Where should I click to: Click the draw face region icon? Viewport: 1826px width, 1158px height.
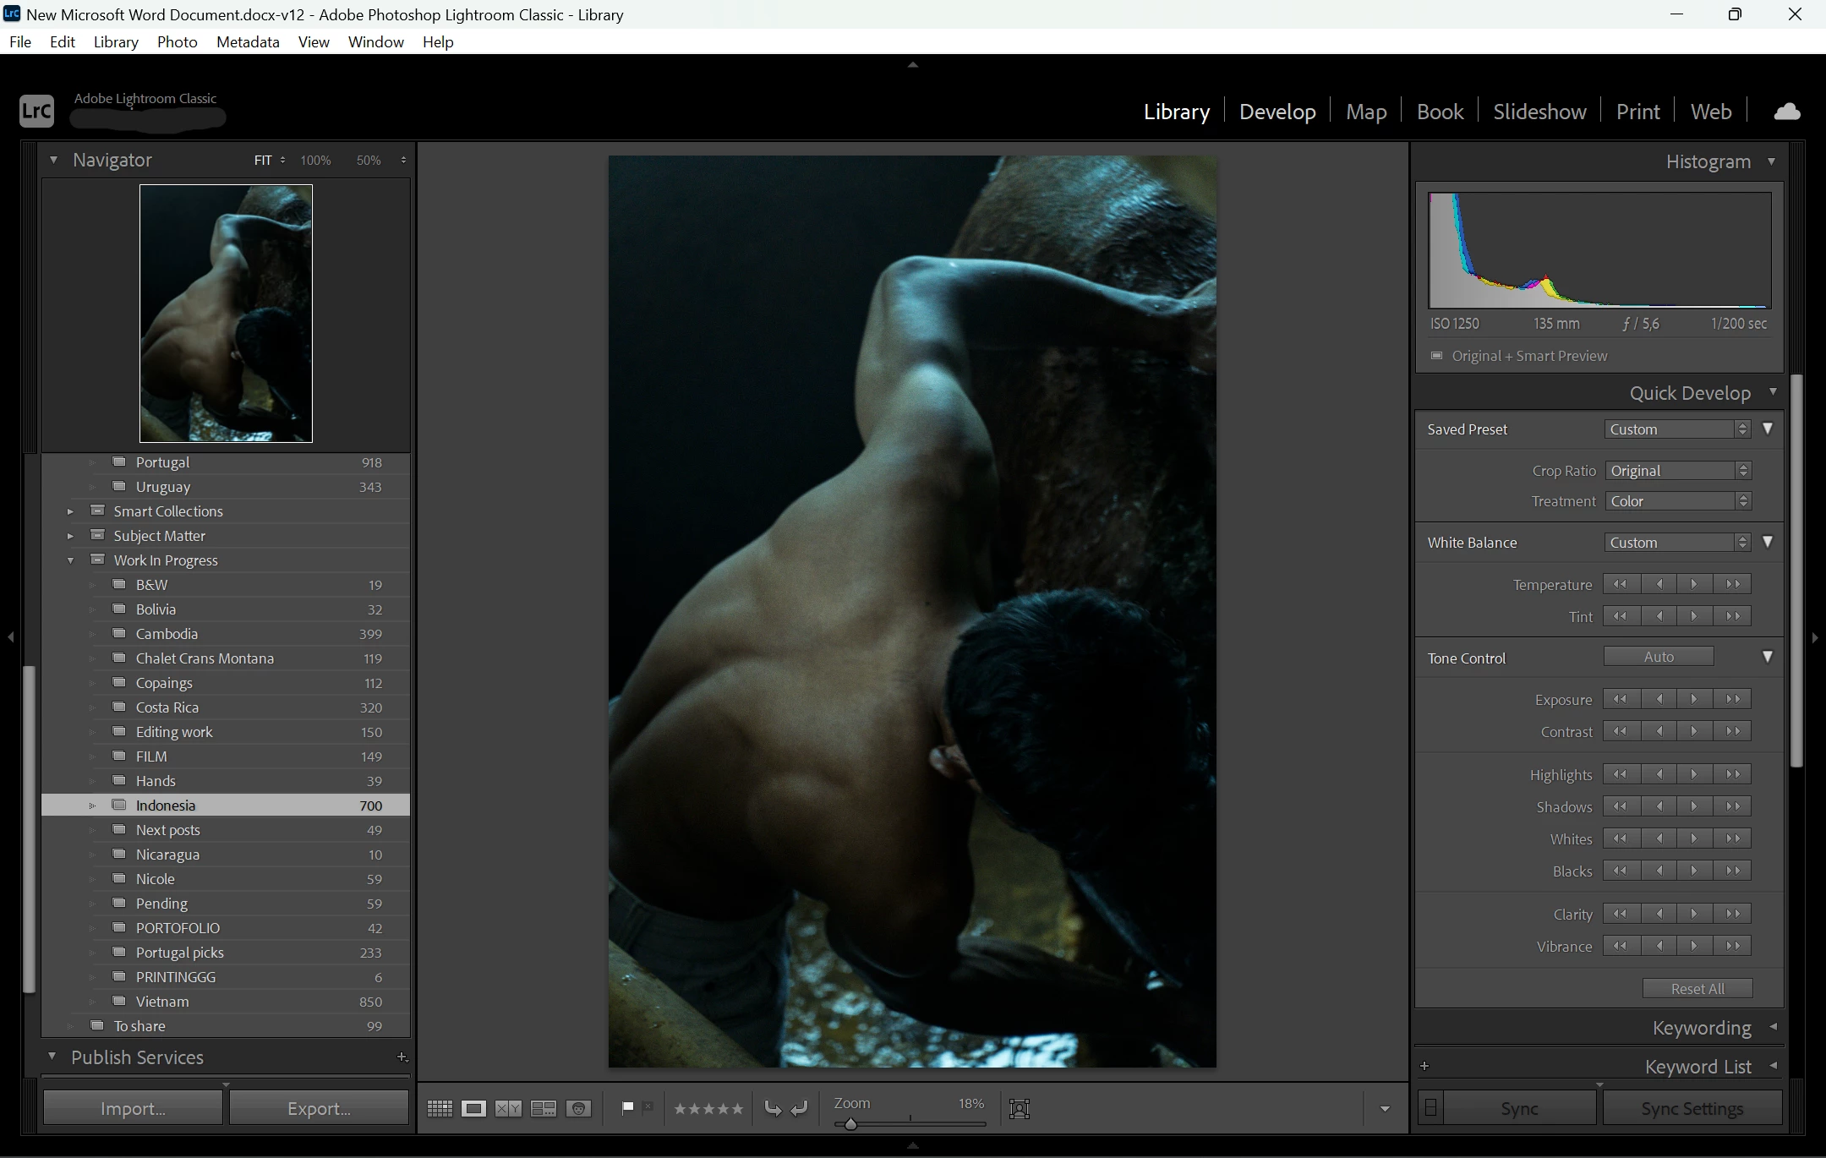(1020, 1108)
